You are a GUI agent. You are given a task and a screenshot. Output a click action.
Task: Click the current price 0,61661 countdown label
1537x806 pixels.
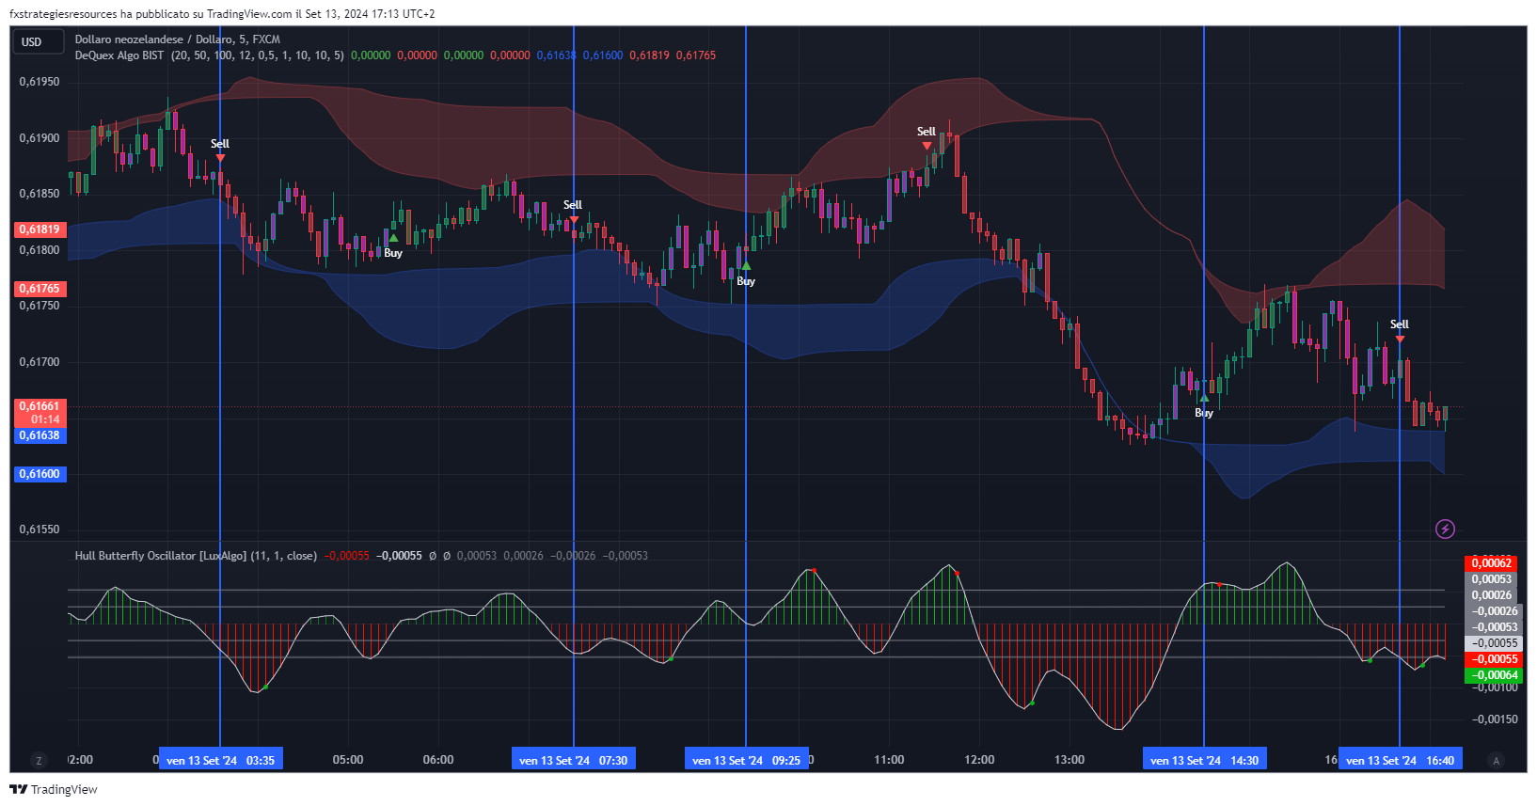coord(40,413)
